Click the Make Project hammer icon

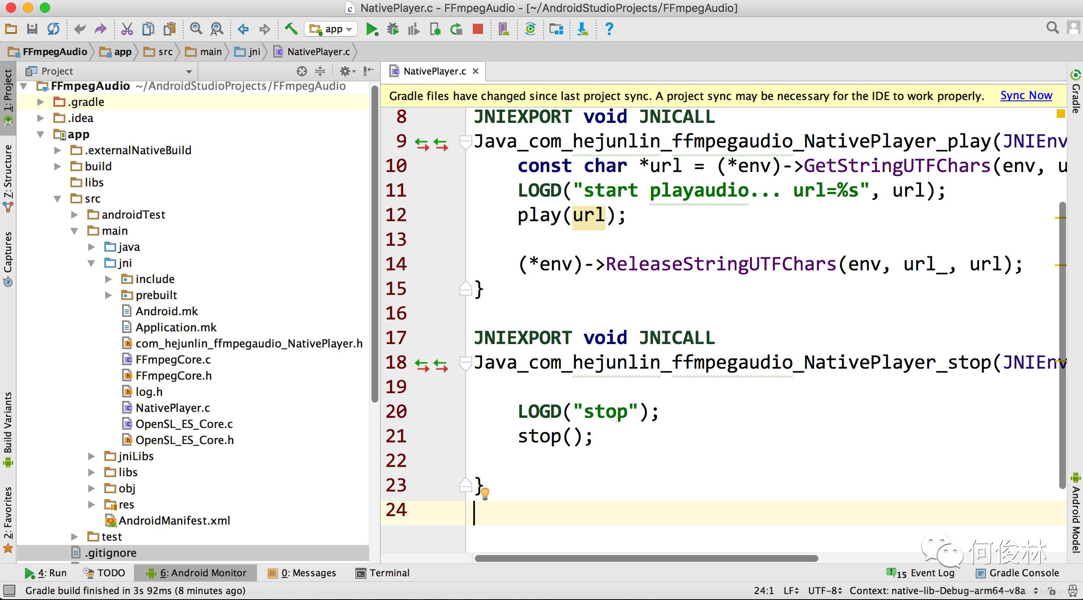[x=291, y=29]
